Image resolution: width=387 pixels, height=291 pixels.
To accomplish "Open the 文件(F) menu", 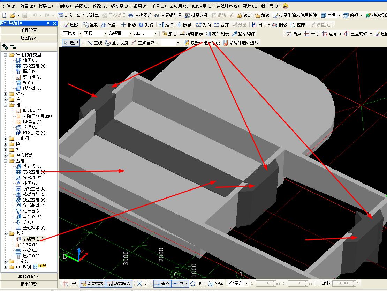I will tap(9, 6).
